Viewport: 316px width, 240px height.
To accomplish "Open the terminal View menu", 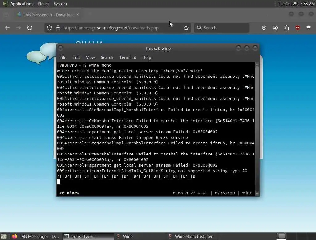I will [x=90, y=57].
